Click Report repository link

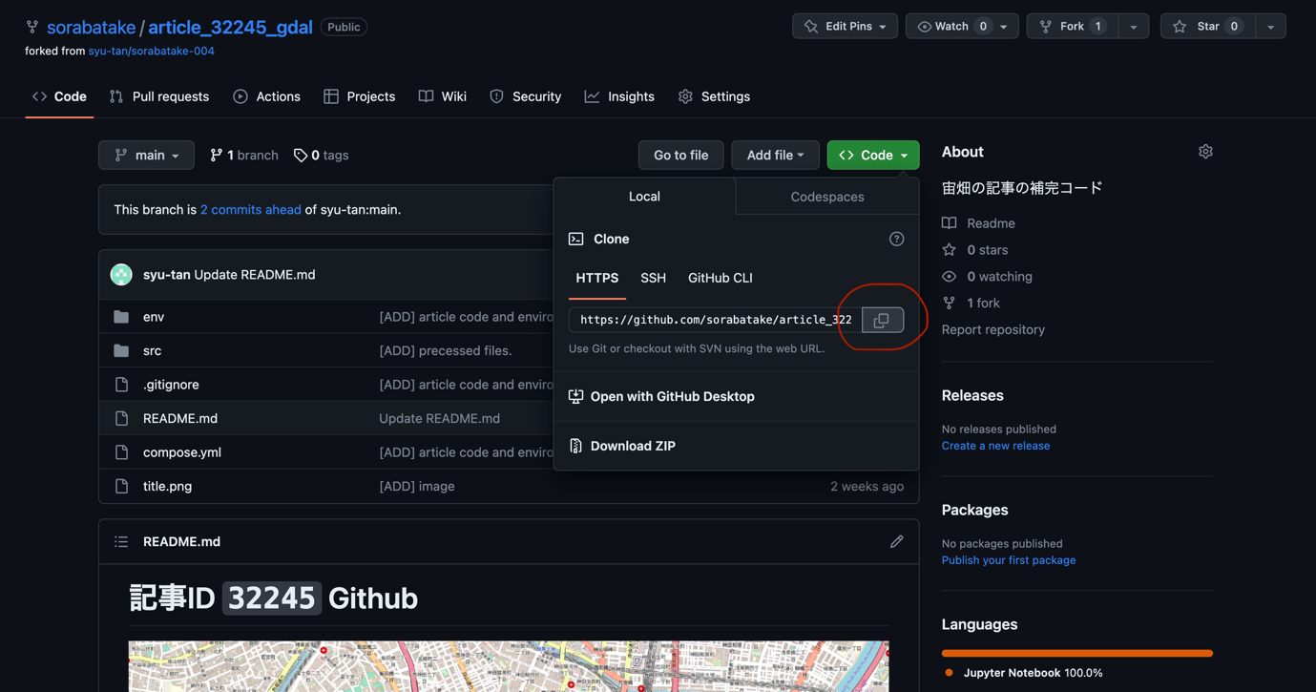993,329
